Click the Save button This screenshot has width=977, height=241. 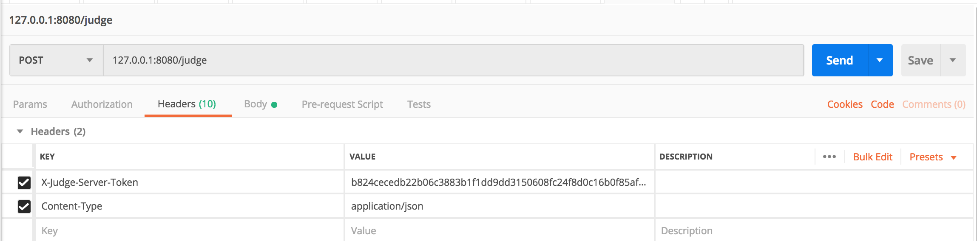[920, 60]
